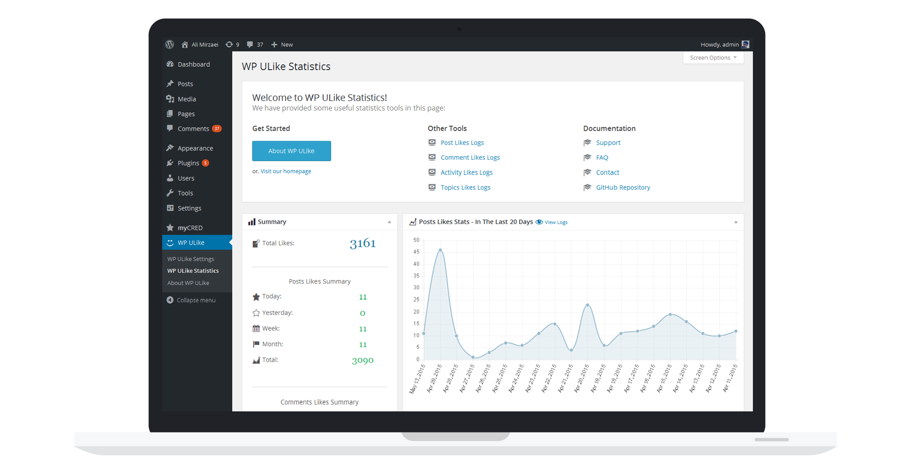Open WP ULike Settings submenu item
The height and width of the screenshot is (474, 911).
tap(190, 259)
